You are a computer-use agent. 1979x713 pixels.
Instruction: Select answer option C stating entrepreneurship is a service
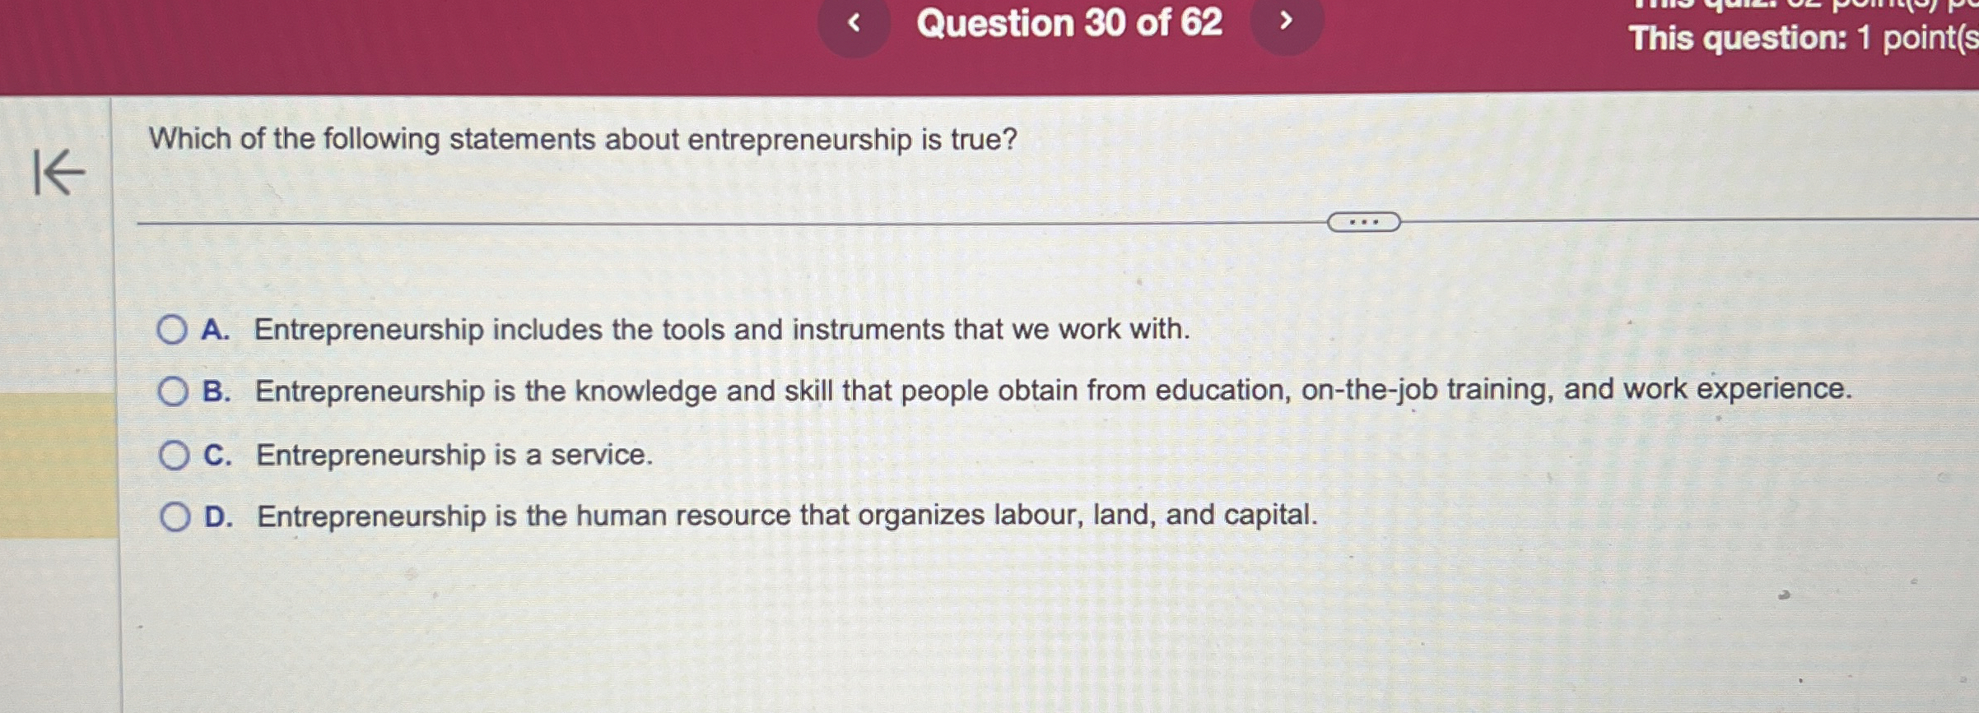coord(174,455)
